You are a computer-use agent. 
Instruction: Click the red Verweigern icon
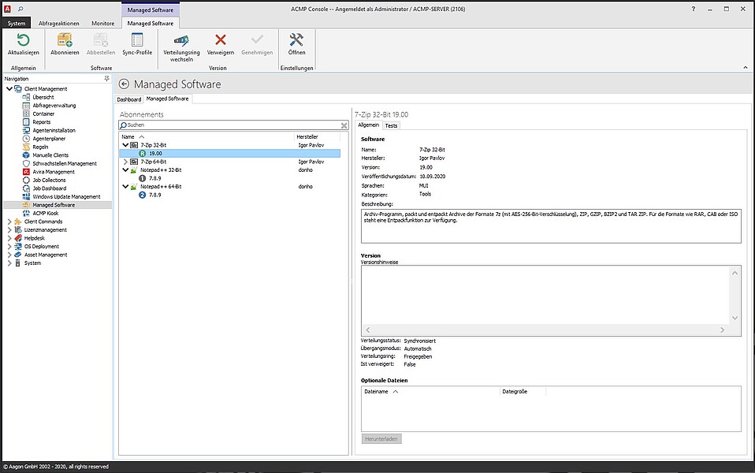click(221, 40)
